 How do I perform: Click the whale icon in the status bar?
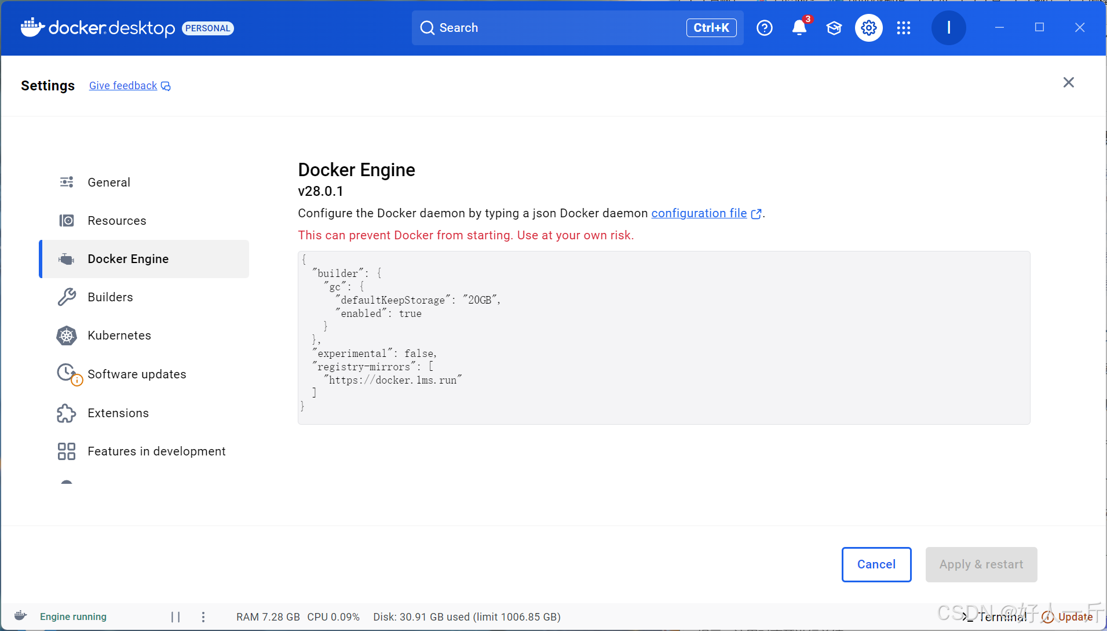pyautogui.click(x=21, y=616)
